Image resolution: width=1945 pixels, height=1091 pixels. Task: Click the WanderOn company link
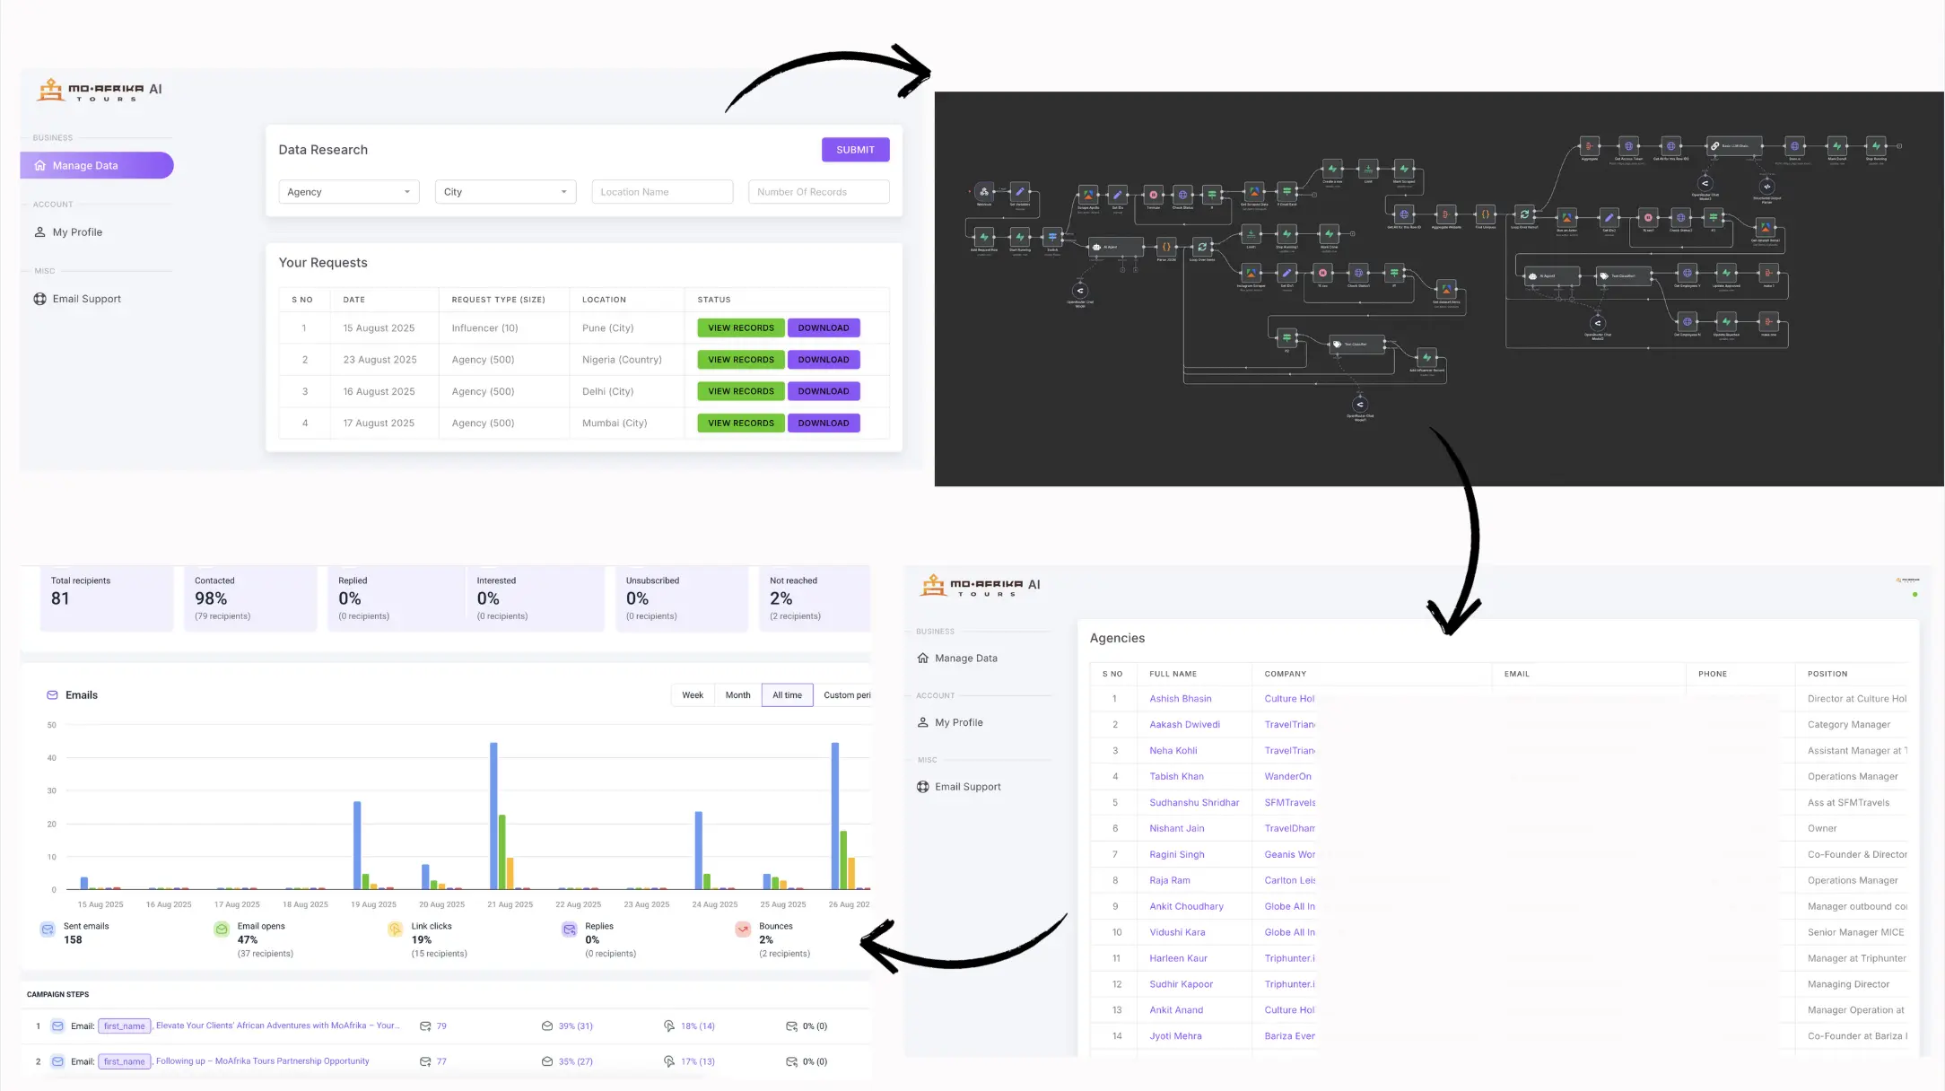coord(1287,777)
